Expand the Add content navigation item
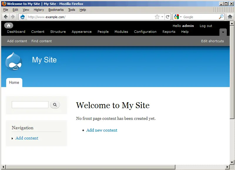 (x=12, y=138)
